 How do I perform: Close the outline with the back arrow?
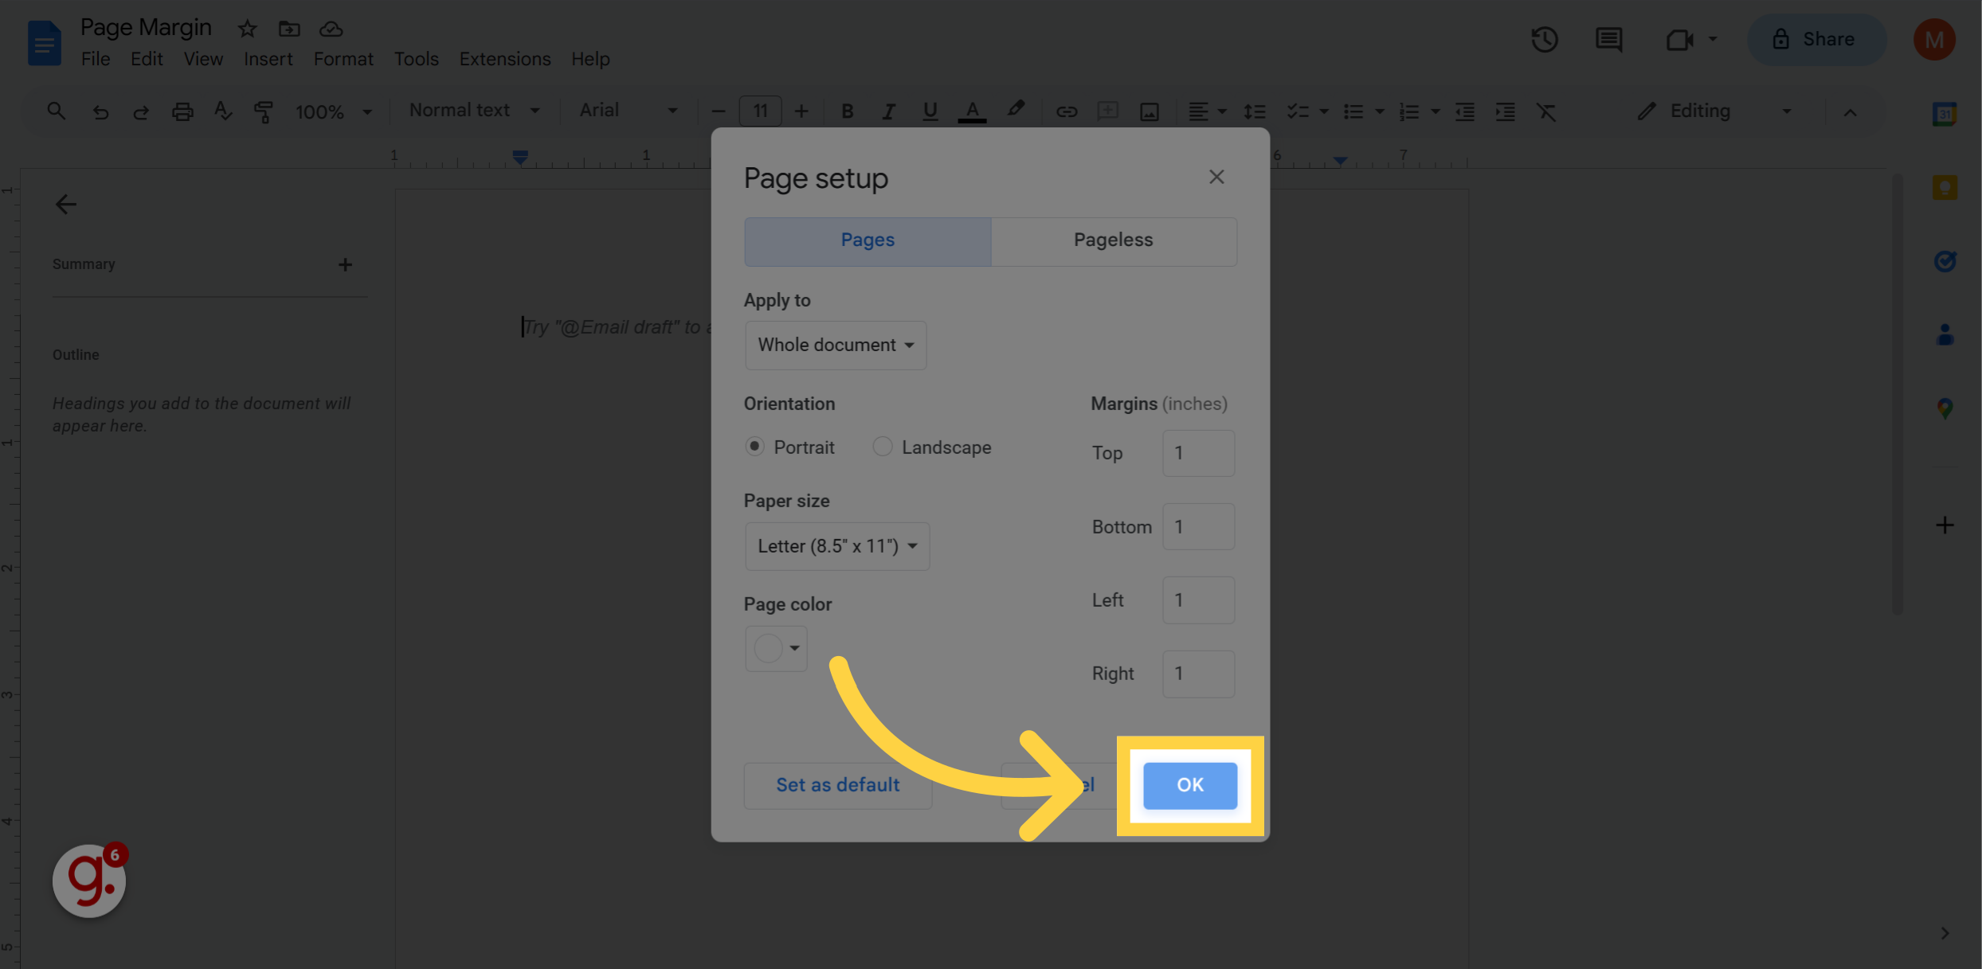(65, 205)
